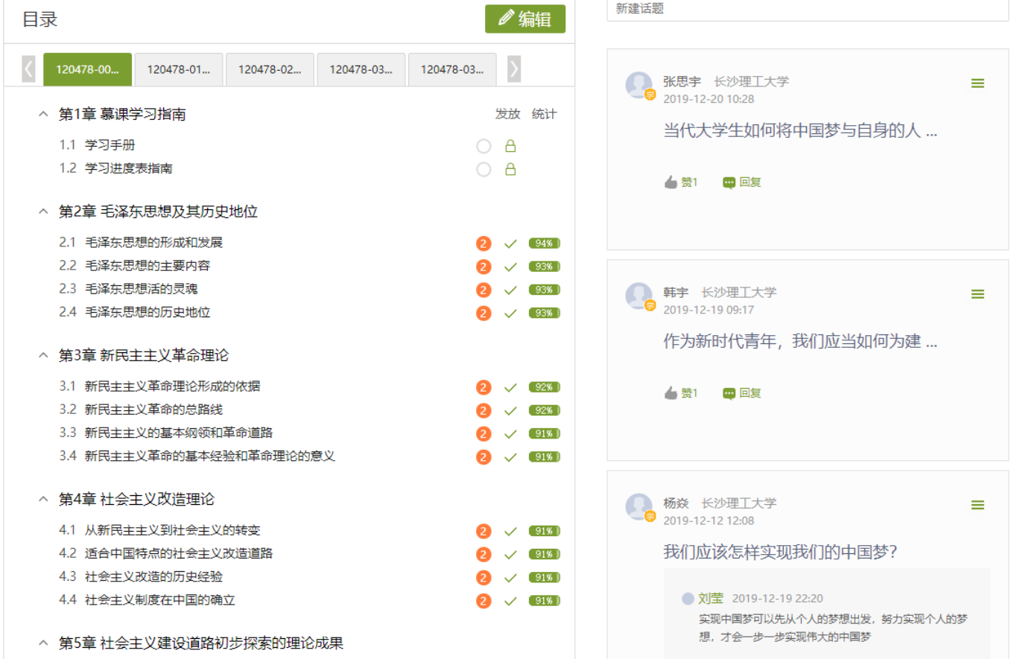Click the green checkmark for 3.2 新民主主义革命的总路线
The height and width of the screenshot is (659, 1020).
[510, 410]
